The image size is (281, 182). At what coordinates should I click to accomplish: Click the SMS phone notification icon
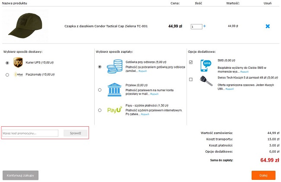coord(206,65)
